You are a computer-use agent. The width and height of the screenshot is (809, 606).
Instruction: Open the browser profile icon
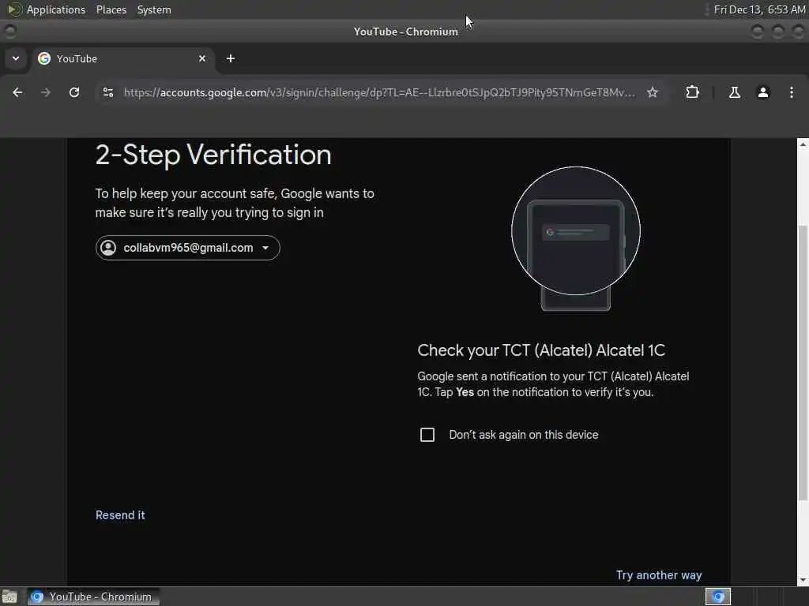point(763,92)
